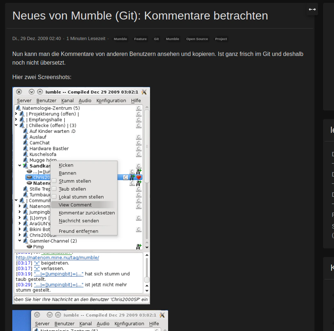334x331 pixels.
Task: Click the authenticated-user icon on the Pimp row
Action: (x=139, y=247)
